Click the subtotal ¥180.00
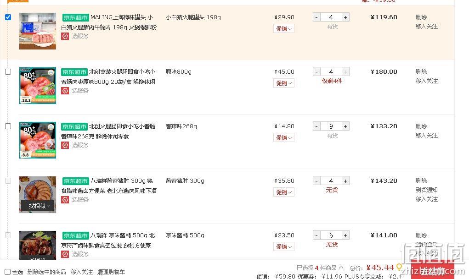The height and width of the screenshot is (279, 469). tap(384, 72)
